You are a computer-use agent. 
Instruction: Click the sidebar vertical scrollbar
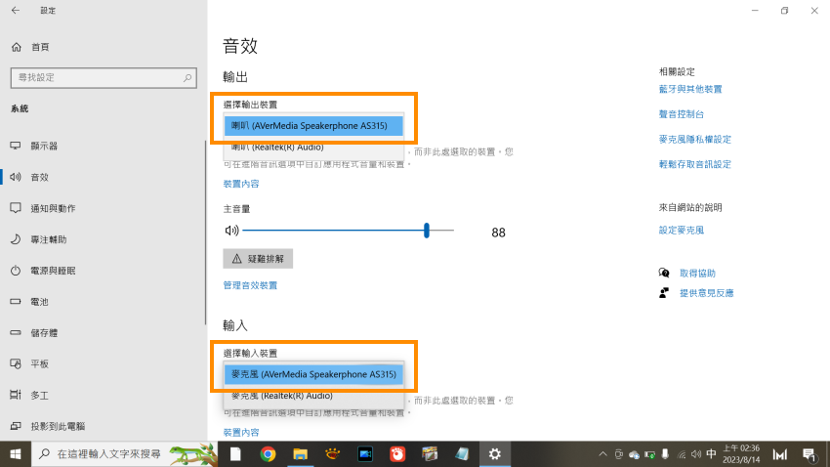(x=205, y=233)
